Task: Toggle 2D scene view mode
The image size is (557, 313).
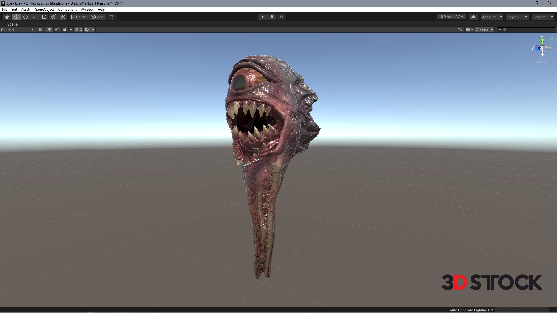Action: click(40, 30)
